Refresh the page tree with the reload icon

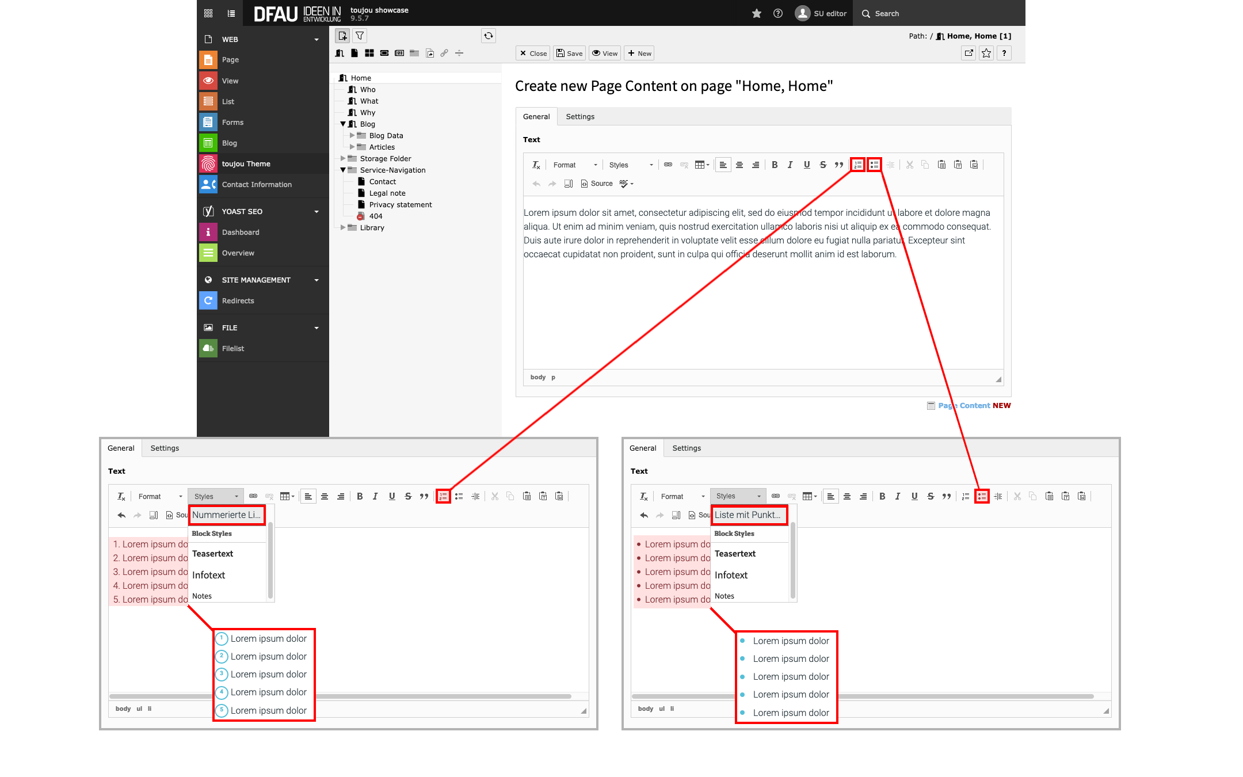(488, 36)
